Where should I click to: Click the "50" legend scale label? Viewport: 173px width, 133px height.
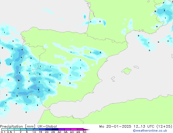pos(85,132)
